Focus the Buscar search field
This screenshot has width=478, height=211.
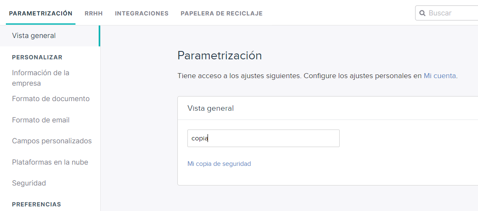[x=447, y=13]
